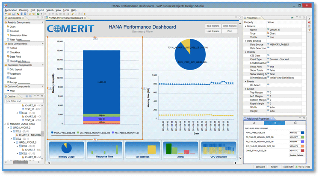This screenshot has height=176, width=319.
Task: Collapse the GRID_LAYOUT_2 outline node
Action: pos(8,128)
